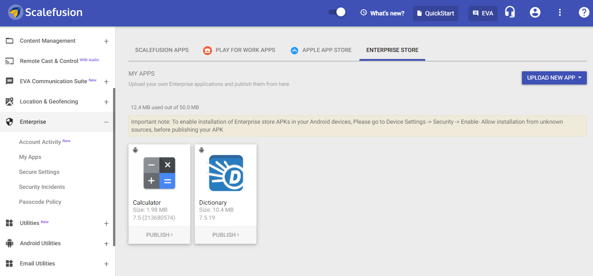
Task: Click Android icon on Dictionary card
Action: tap(202, 150)
